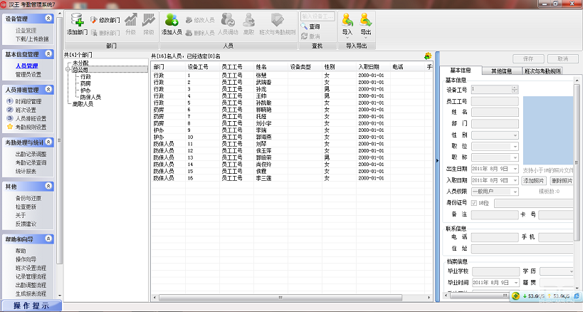Collapse the 基本信息管理 sidebar section
The height and width of the screenshot is (312, 583).
[x=48, y=53]
